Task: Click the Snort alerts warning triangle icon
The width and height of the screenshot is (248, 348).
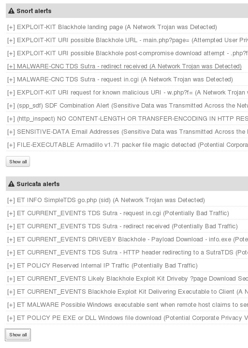Action: click(11, 11)
